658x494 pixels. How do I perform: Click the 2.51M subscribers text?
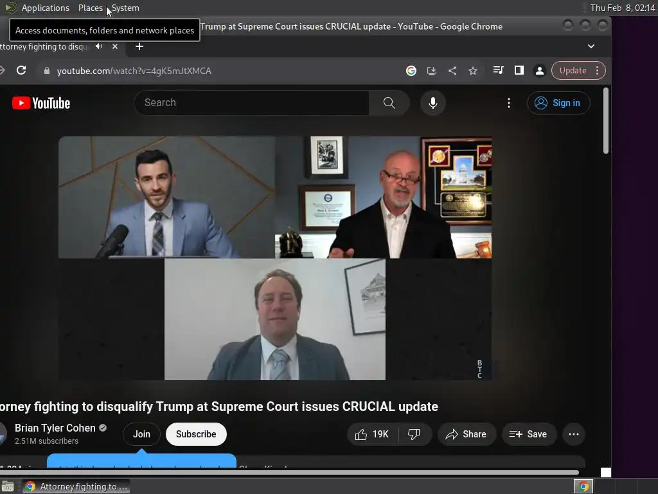pyautogui.click(x=46, y=441)
